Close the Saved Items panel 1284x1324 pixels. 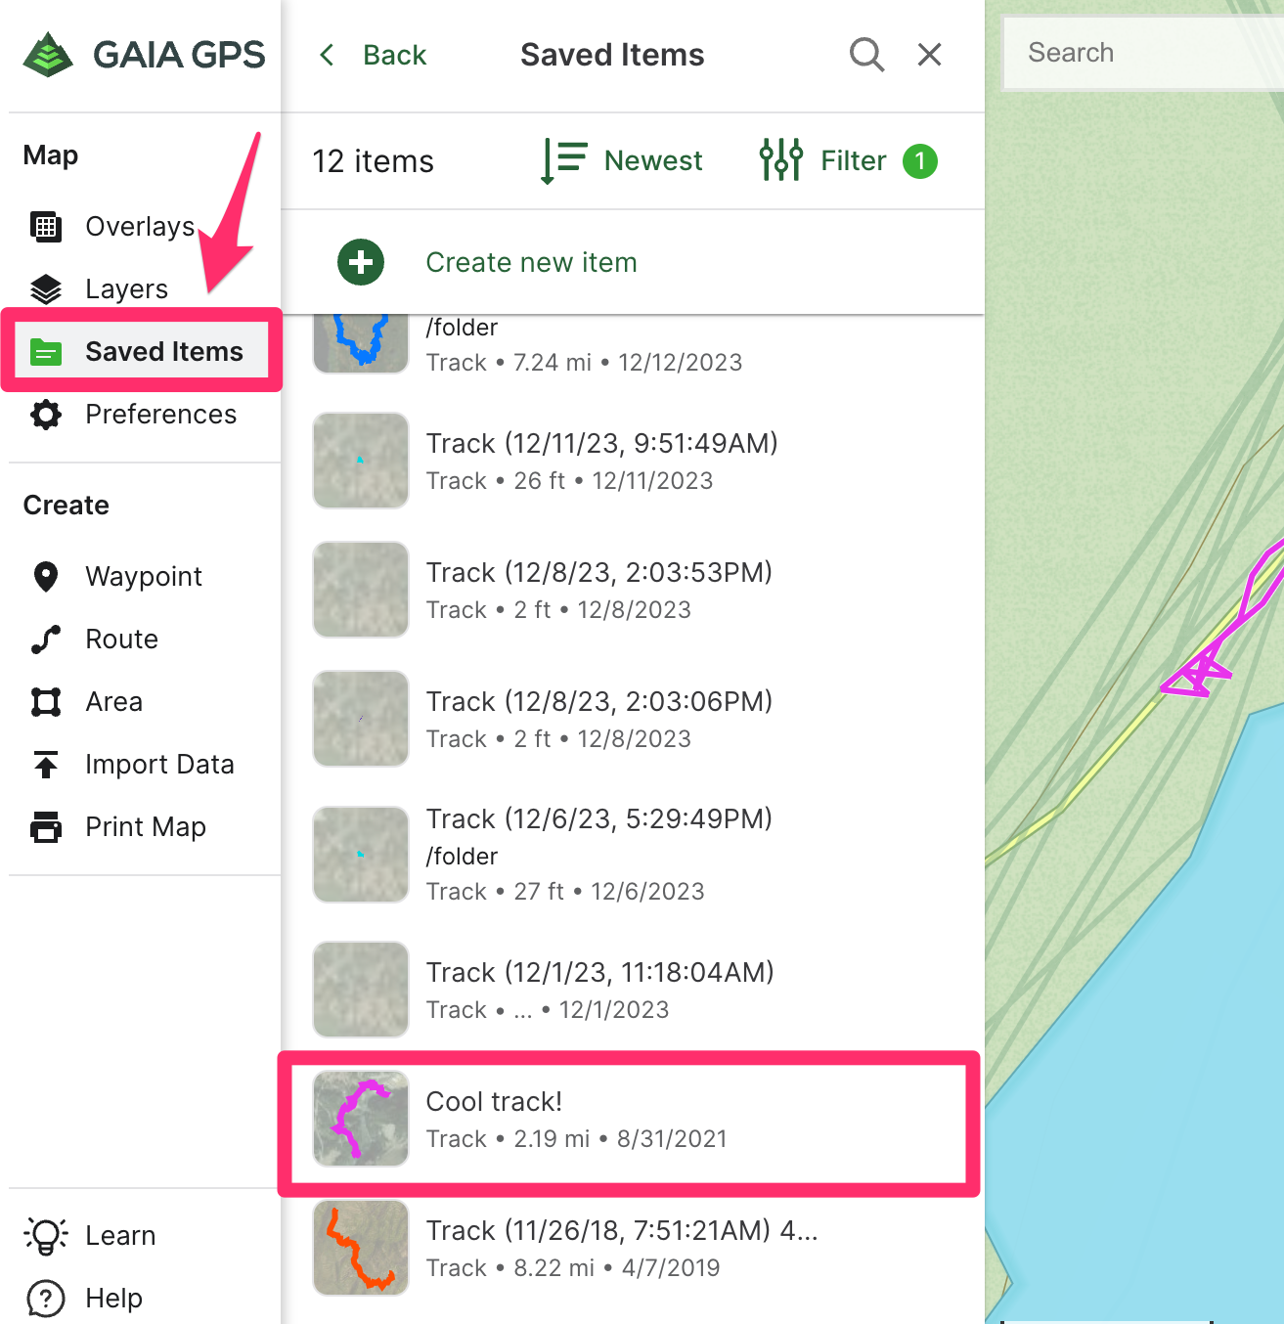tap(929, 55)
